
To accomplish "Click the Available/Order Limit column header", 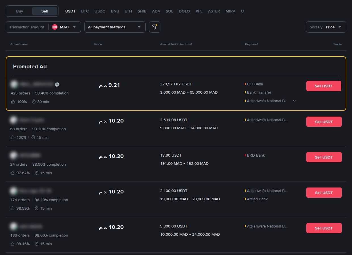I will pos(176,44).
